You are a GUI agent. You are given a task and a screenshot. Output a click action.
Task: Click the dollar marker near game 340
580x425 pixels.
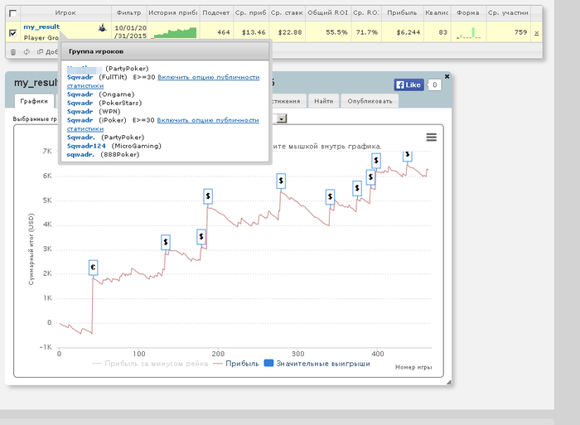330,197
